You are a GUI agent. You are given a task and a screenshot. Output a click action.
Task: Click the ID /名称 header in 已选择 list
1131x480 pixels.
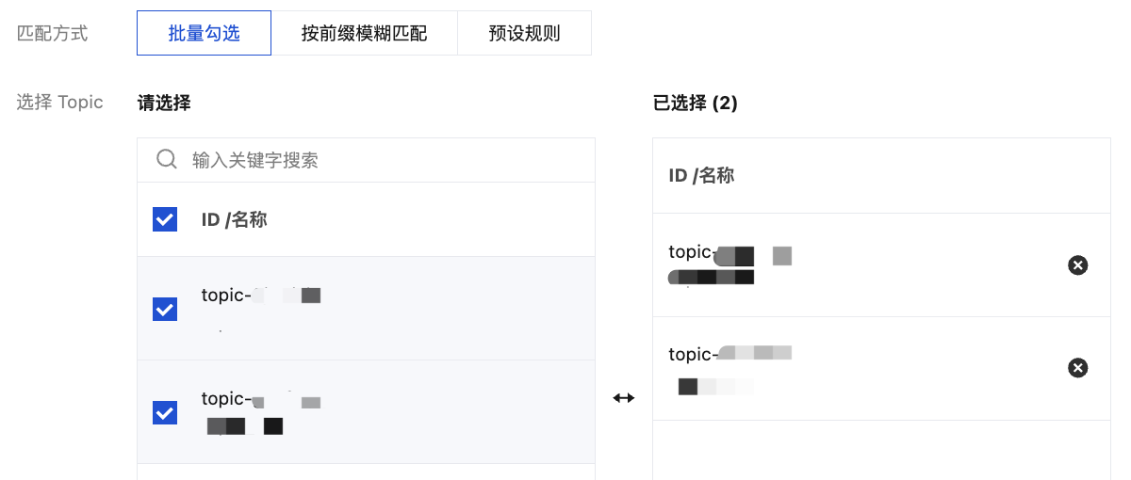[701, 175]
